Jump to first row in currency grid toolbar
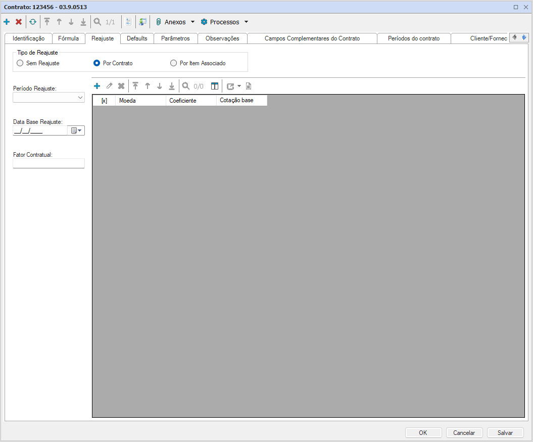Image resolution: width=533 pixels, height=442 pixels. pos(135,86)
